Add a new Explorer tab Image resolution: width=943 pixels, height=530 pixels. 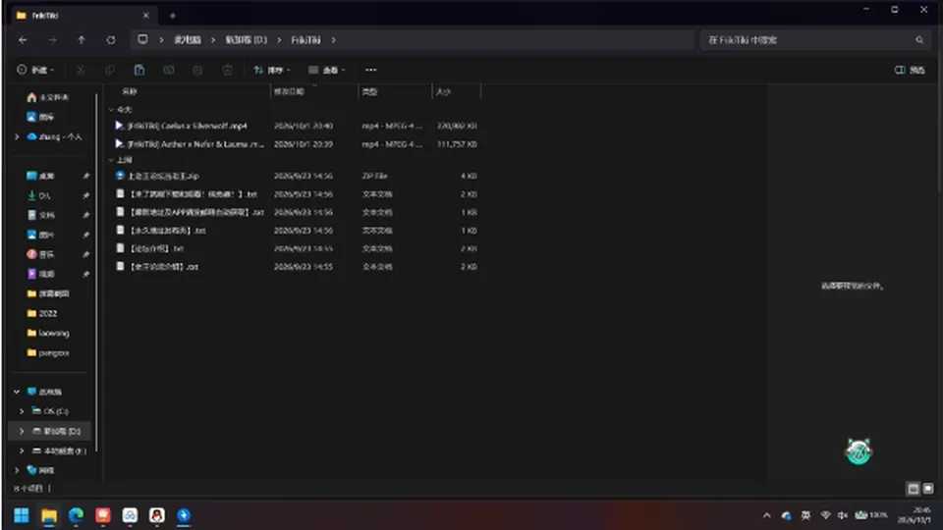173,16
